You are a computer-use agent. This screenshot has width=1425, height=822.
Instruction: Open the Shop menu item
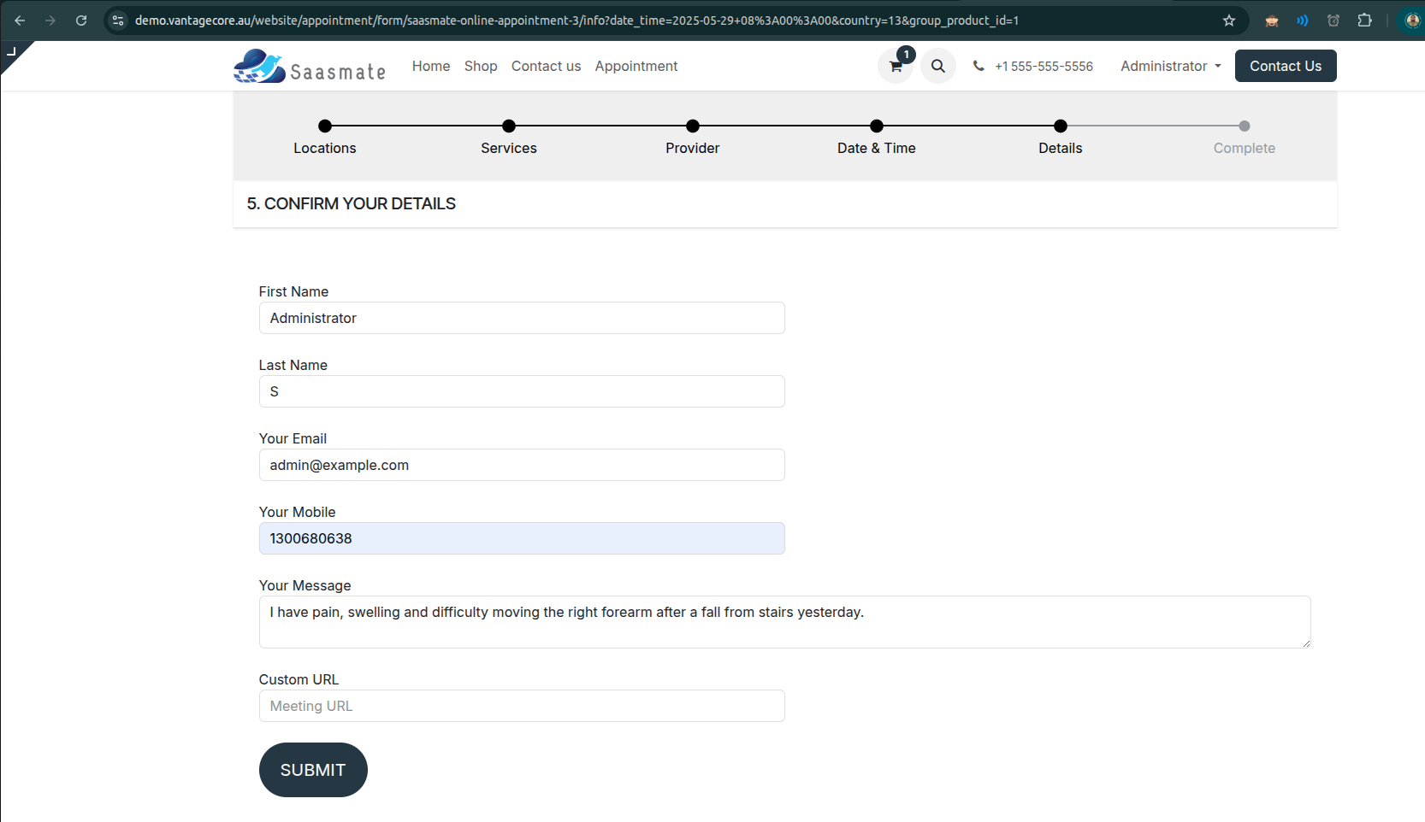tap(480, 67)
